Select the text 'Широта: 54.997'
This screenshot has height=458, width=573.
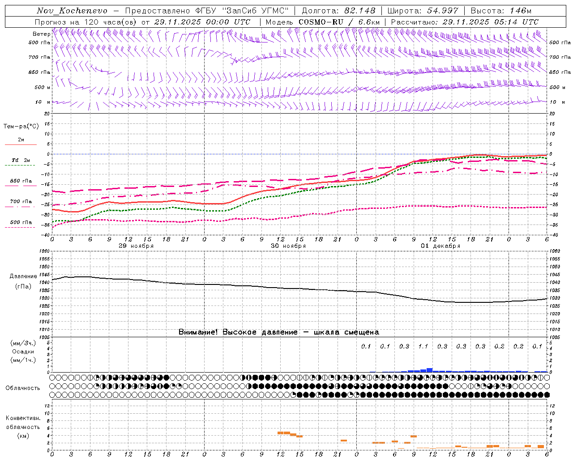coord(423,11)
